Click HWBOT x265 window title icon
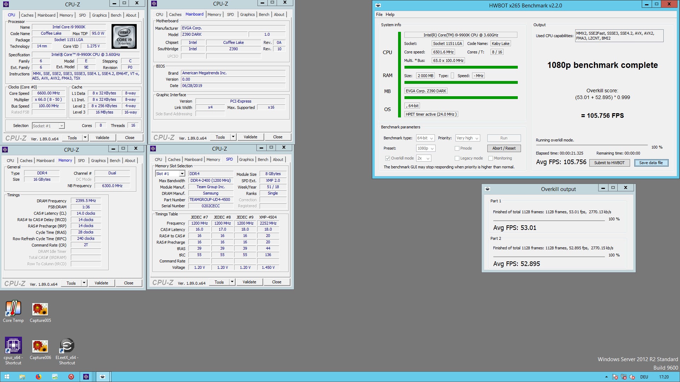 (378, 5)
